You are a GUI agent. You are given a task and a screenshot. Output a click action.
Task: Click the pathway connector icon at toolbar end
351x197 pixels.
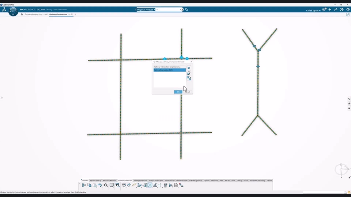coord(181,185)
